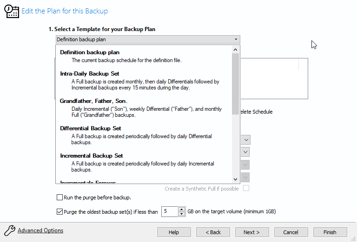Decrease the purge GB value with down arrow
357x242 pixels.
(181, 214)
